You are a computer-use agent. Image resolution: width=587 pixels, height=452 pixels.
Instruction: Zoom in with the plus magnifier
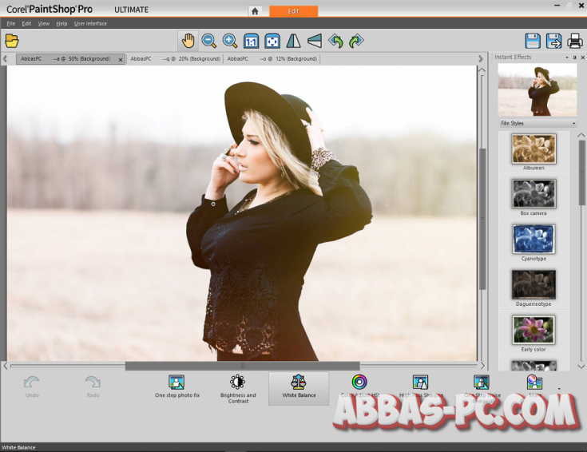pos(230,41)
